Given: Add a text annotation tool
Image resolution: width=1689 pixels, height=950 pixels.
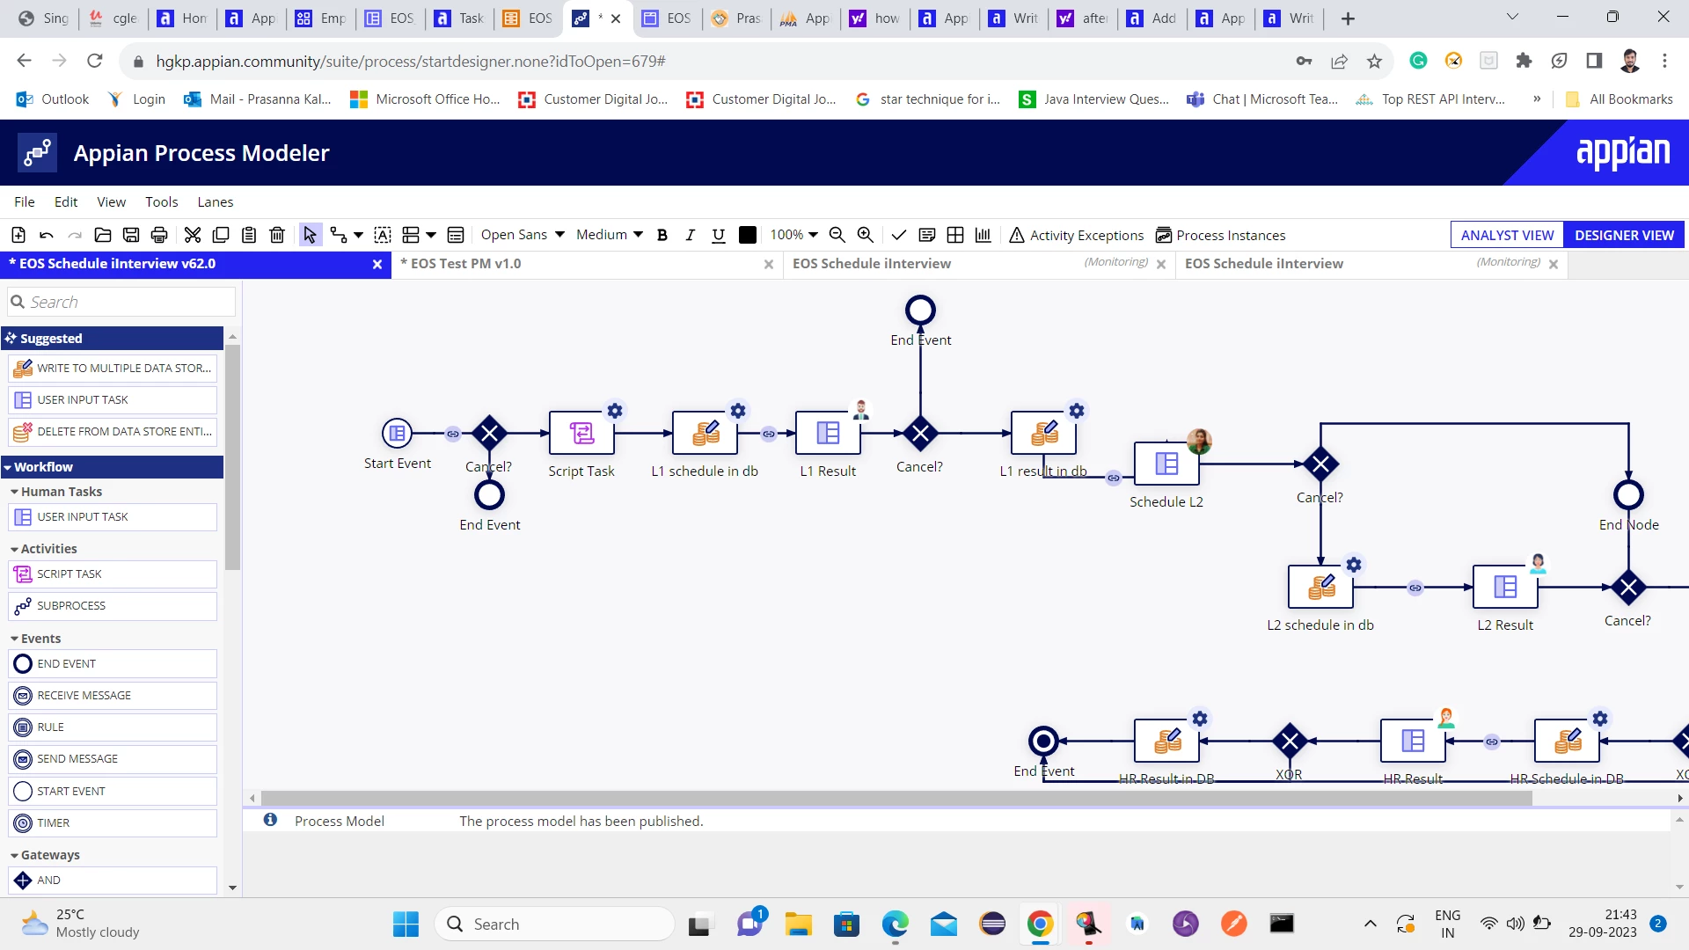Looking at the screenshot, I should 383,235.
